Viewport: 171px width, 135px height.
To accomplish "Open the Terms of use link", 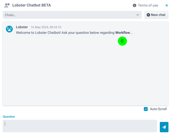I will pyautogui.click(x=148, y=5).
